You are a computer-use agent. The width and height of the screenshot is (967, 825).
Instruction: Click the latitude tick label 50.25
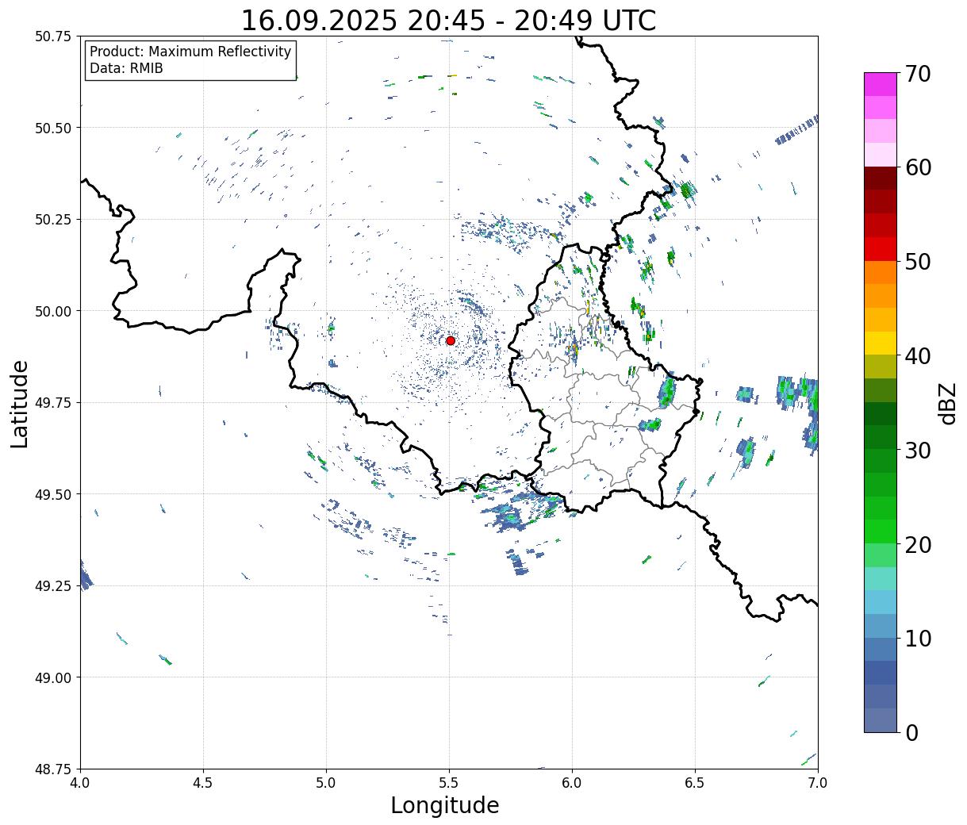(x=52, y=219)
